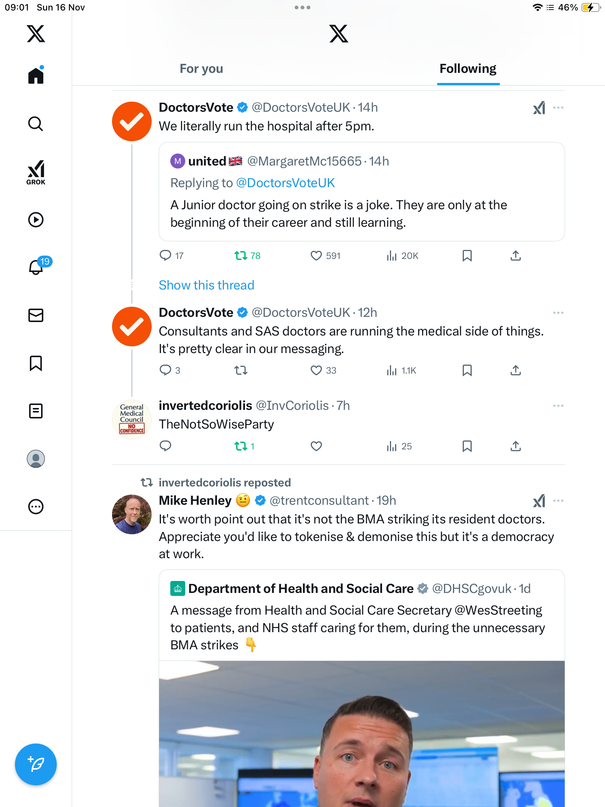Select the Following tab
605x807 pixels.
point(468,69)
